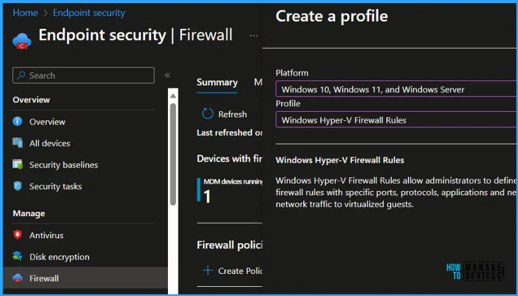518x296 pixels.
Task: Click the Create a profile title
Action: coord(332,16)
